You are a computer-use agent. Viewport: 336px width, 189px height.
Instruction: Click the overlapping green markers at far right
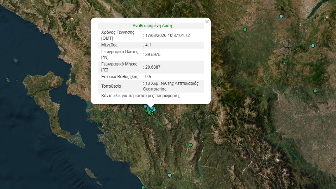pyautogui.click(x=315, y=91)
